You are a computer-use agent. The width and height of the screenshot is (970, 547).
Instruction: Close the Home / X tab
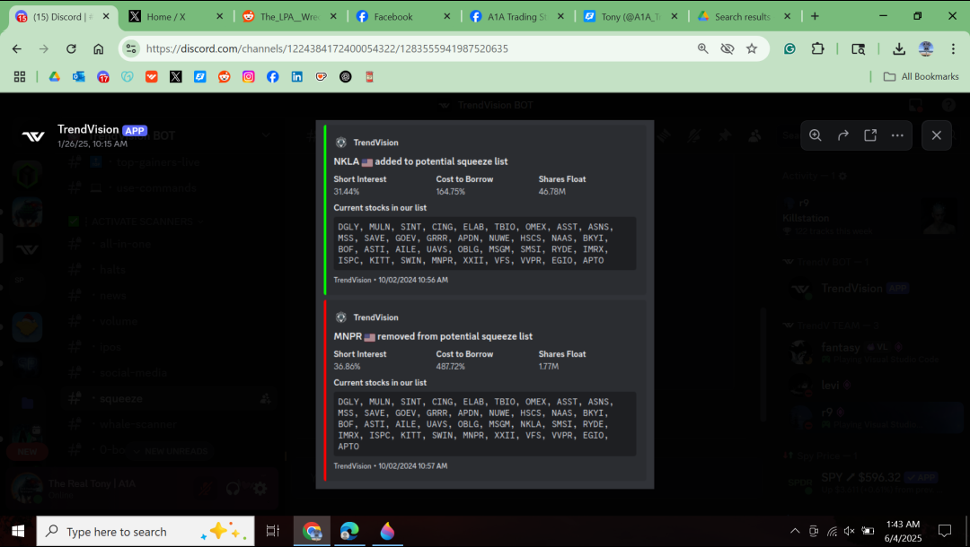pos(220,17)
